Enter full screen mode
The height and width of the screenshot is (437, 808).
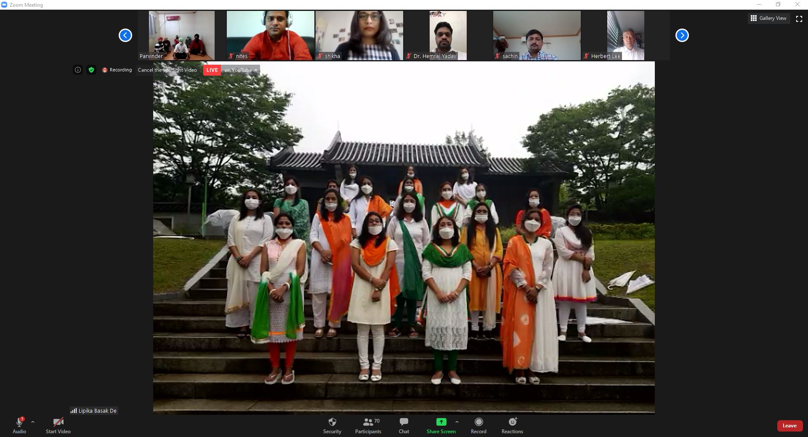tap(799, 18)
